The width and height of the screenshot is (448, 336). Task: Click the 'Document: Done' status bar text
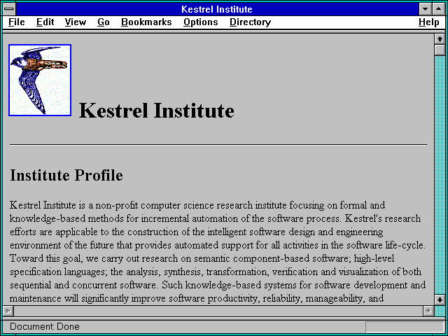coord(45,326)
